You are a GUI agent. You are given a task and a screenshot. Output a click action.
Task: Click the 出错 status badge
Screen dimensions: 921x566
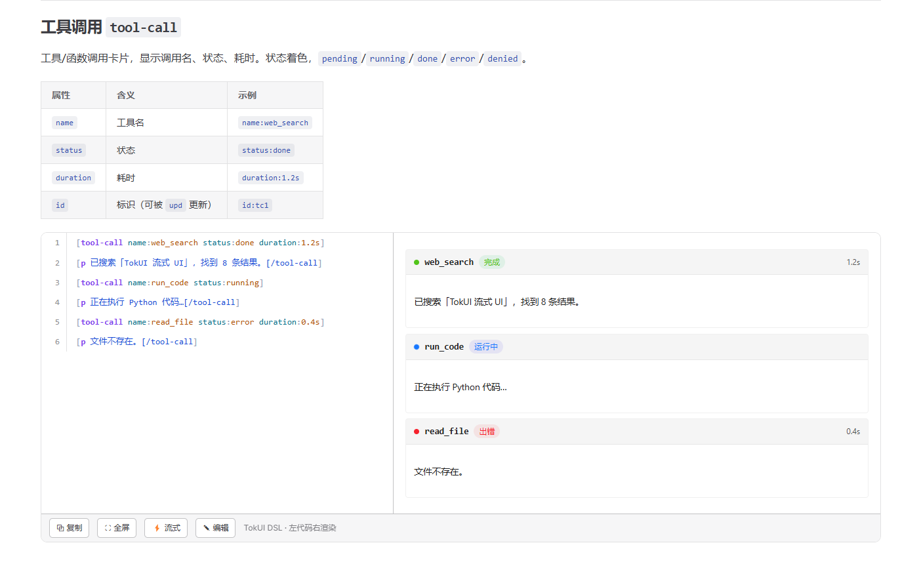(x=487, y=432)
